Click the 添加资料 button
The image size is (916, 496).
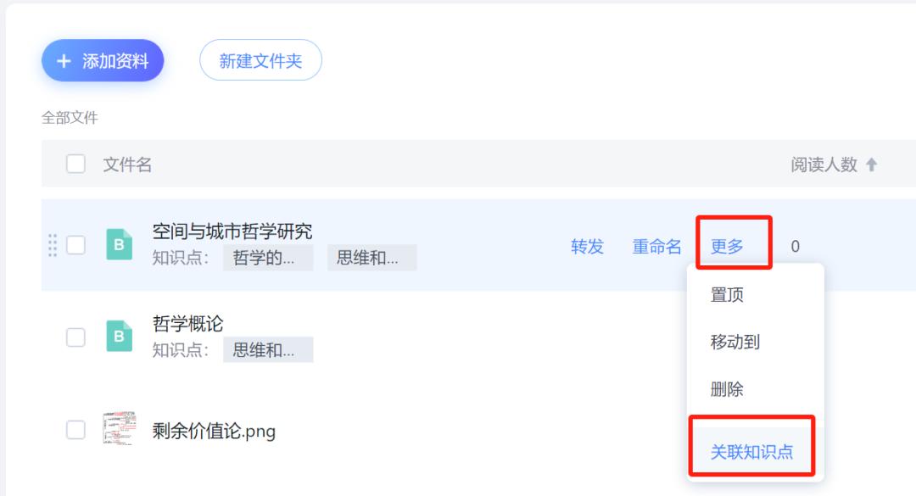coord(103,61)
